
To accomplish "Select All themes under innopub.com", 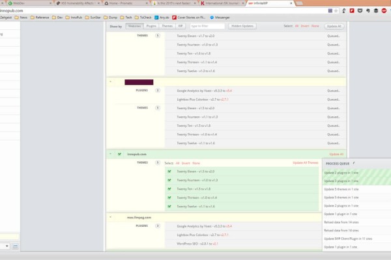I will (x=177, y=163).
